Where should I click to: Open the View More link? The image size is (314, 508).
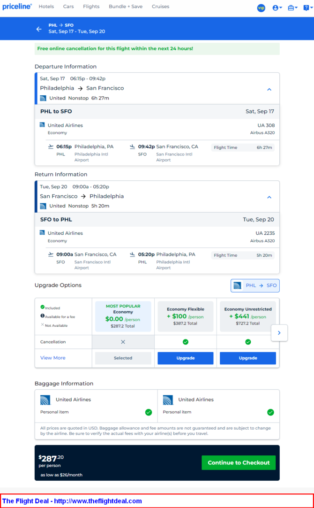(52, 358)
